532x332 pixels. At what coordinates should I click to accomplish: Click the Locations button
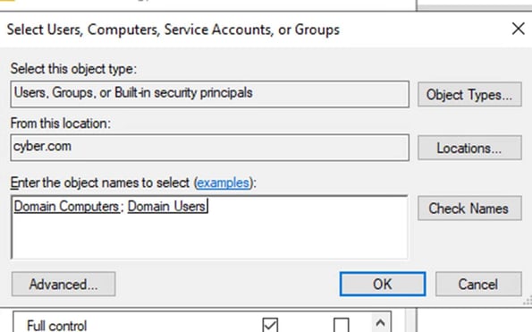469,148
